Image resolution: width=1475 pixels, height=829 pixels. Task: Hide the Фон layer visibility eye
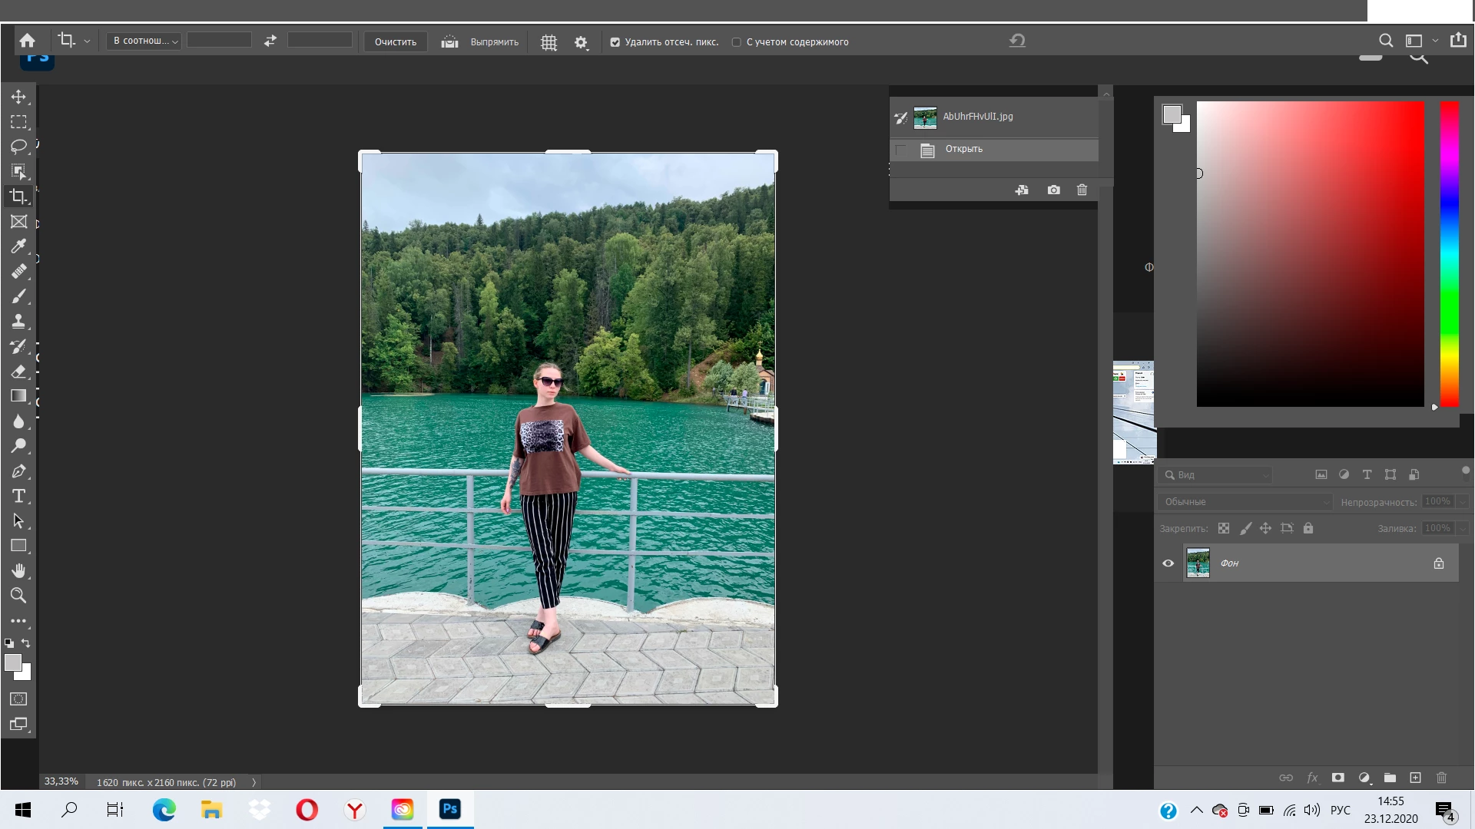pos(1168,563)
